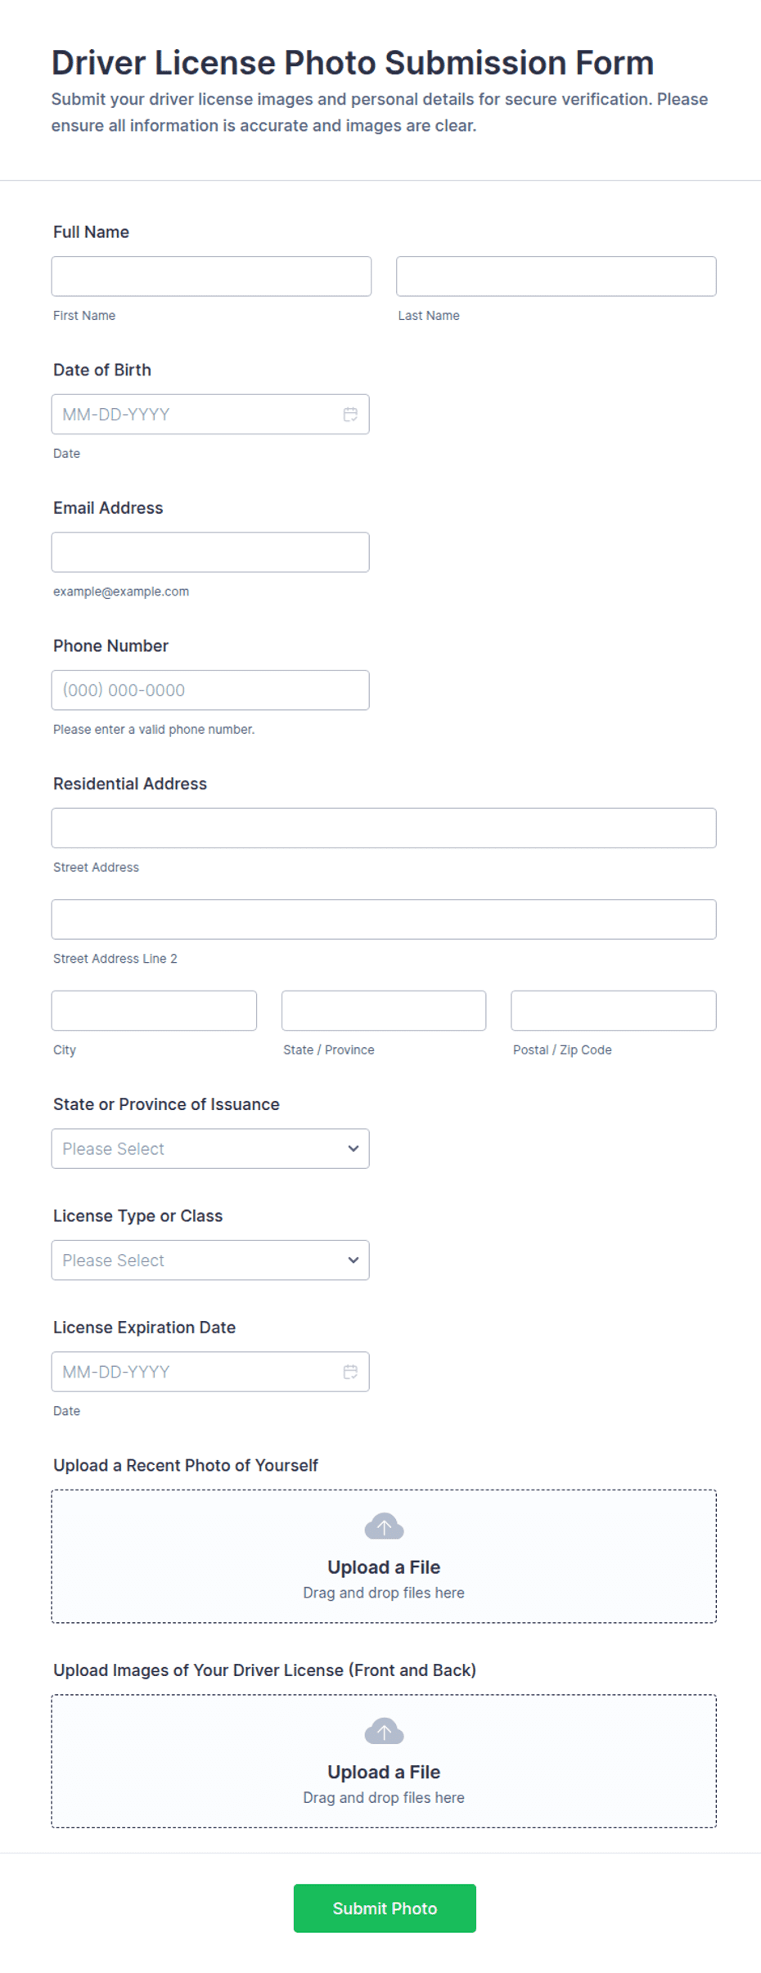The height and width of the screenshot is (1973, 761).
Task: Select the Street Address Line 2 field
Action: [x=384, y=919]
